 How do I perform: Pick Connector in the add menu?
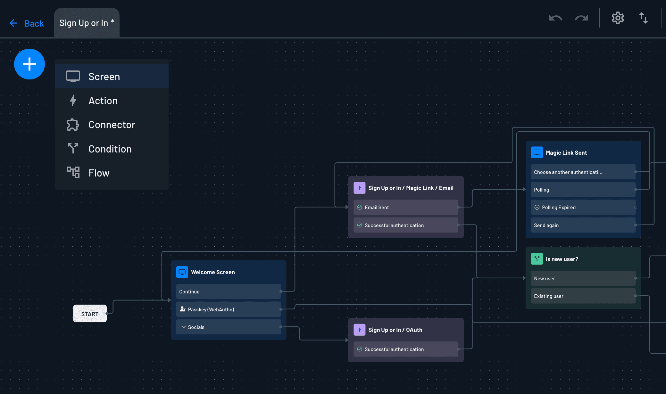[112, 125]
